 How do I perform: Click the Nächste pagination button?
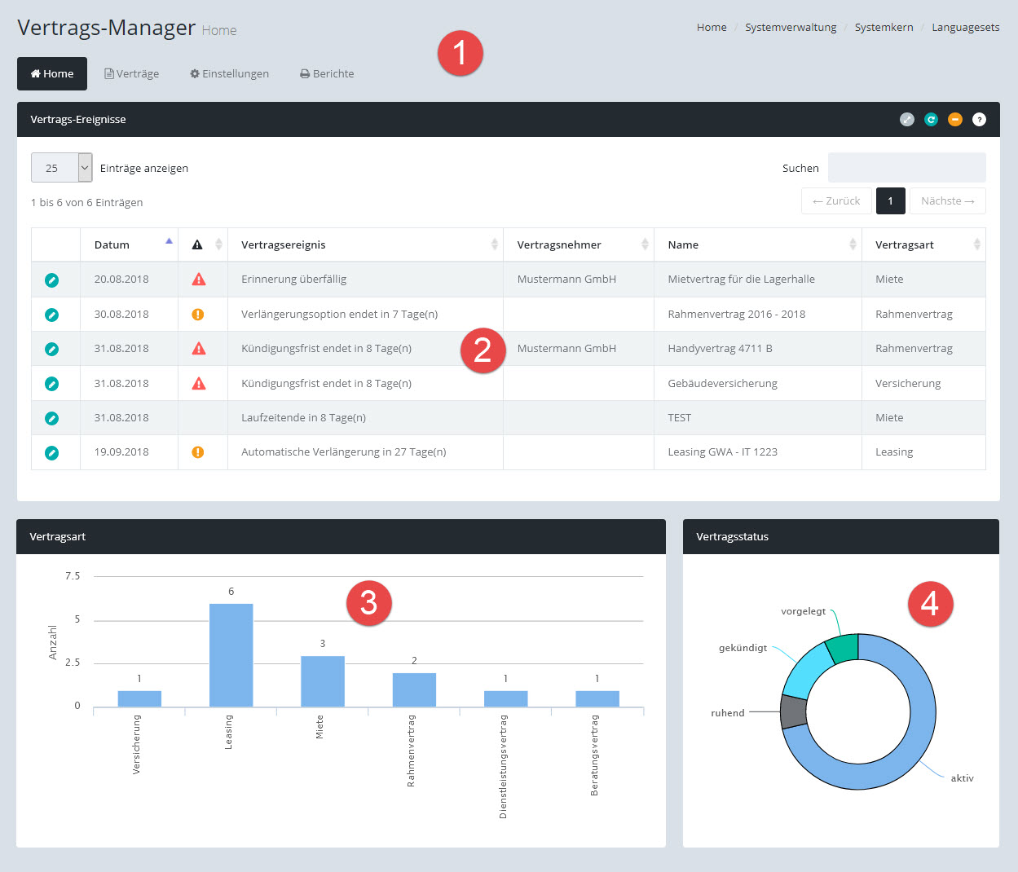click(947, 201)
